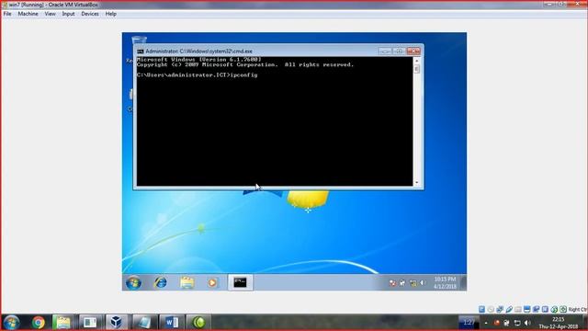Screen dimensions: 588x331
Task: Click guest Show desktop button beside the clock
Action: coord(463,282)
